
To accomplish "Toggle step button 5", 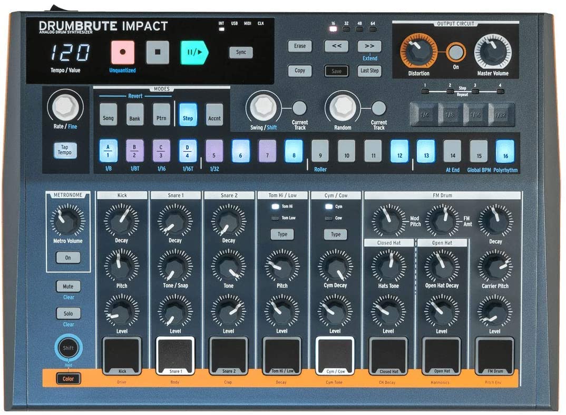I will (x=214, y=151).
